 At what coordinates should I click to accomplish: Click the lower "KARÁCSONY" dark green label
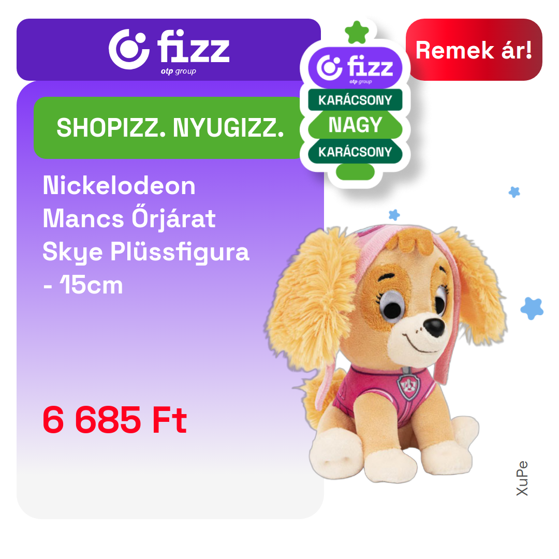pyautogui.click(x=355, y=152)
